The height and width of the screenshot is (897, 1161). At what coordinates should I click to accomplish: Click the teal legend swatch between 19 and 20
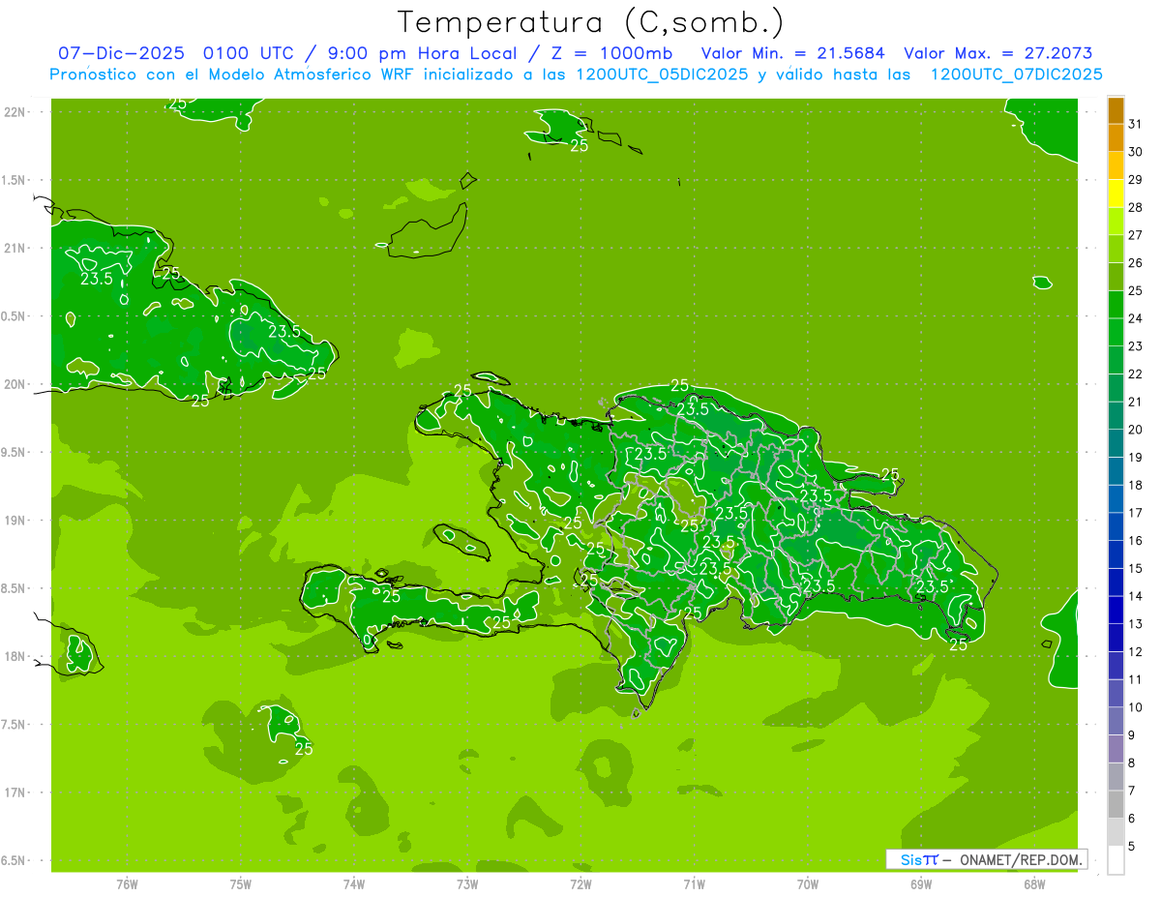tap(1116, 443)
